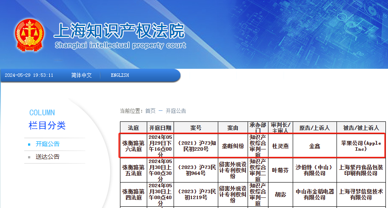Select case number (2023)沪73民初964号
This screenshot has width=388, height=208.
coord(196,170)
